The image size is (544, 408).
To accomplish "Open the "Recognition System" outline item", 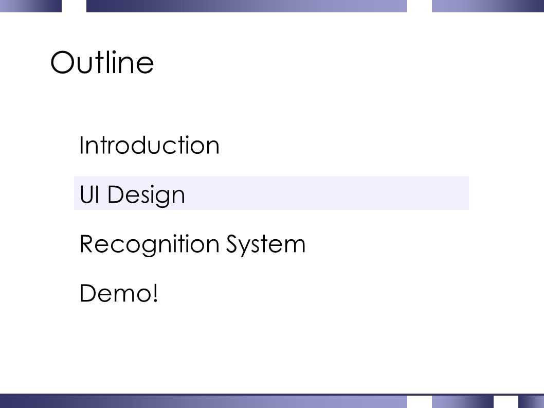I will (x=192, y=244).
